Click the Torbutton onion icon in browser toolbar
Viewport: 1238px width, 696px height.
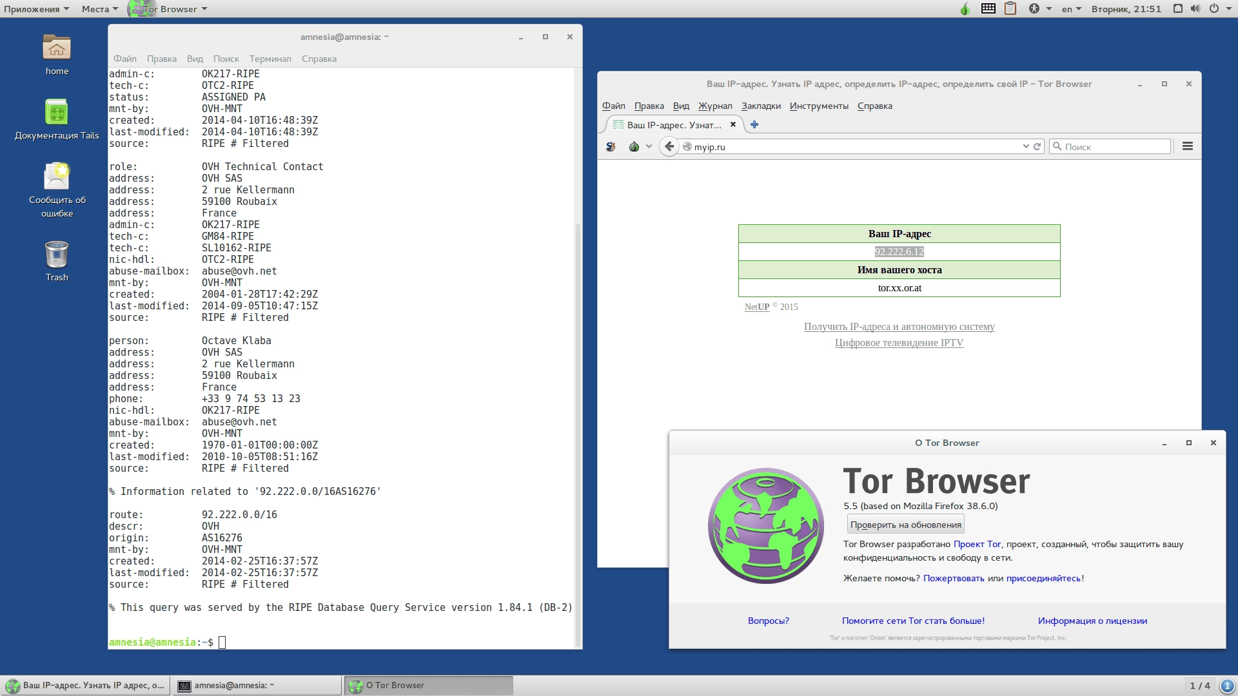tap(634, 147)
